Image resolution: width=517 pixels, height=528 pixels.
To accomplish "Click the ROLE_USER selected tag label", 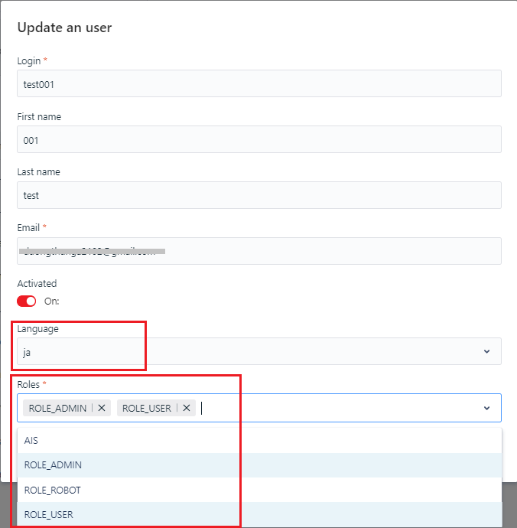I will click(x=147, y=408).
